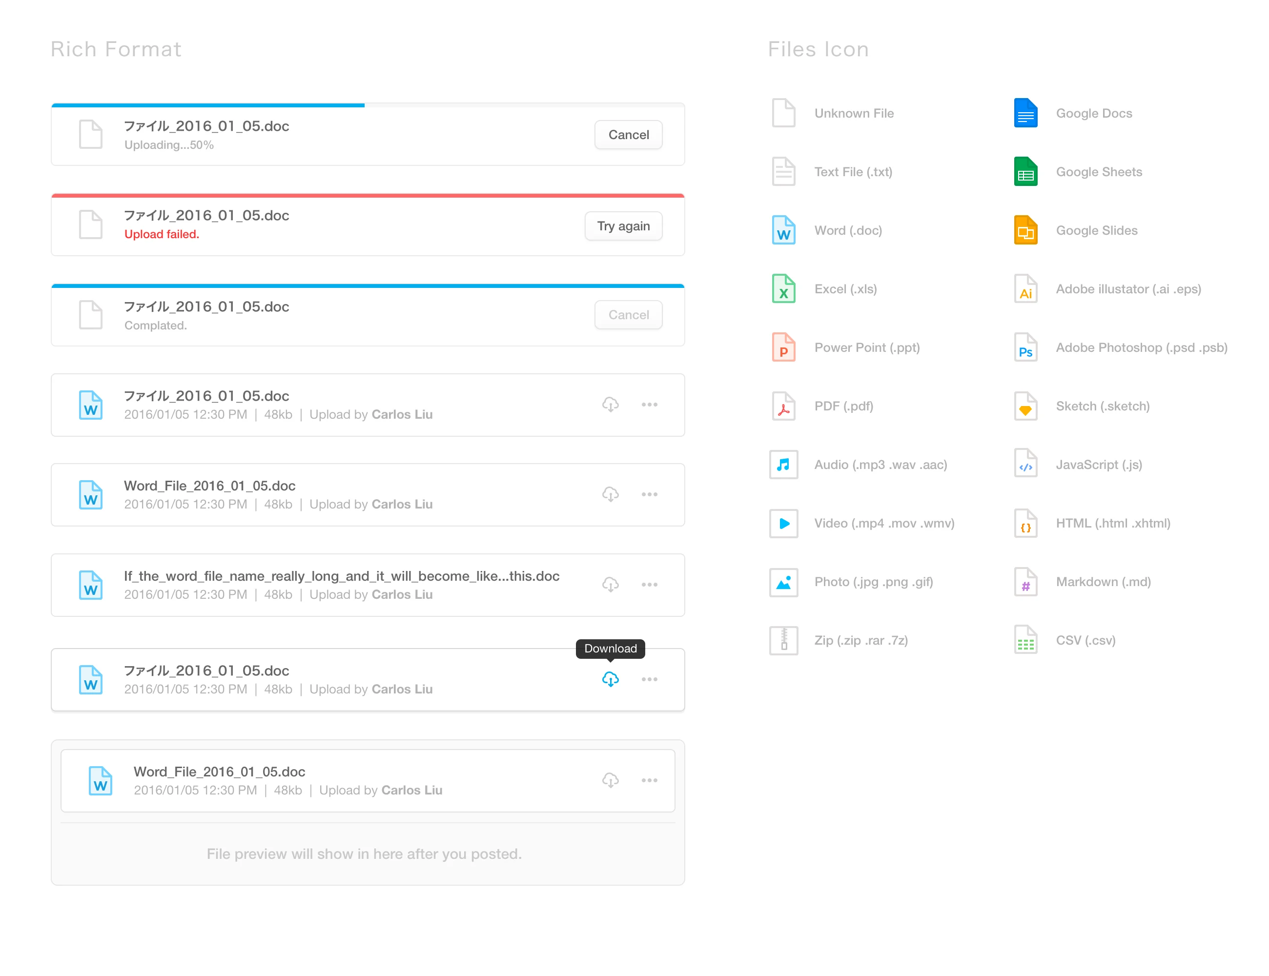Click the Sketch file icon
The height and width of the screenshot is (976, 1269).
tap(1025, 406)
